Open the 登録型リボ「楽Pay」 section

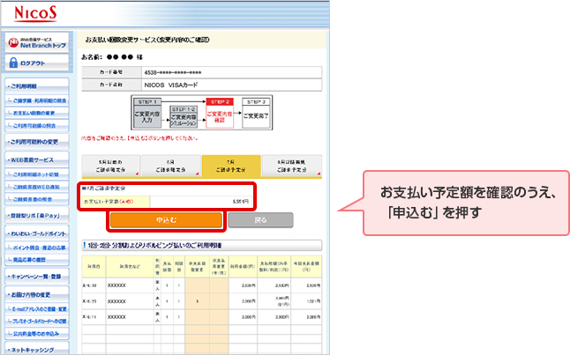pyautogui.click(x=37, y=211)
